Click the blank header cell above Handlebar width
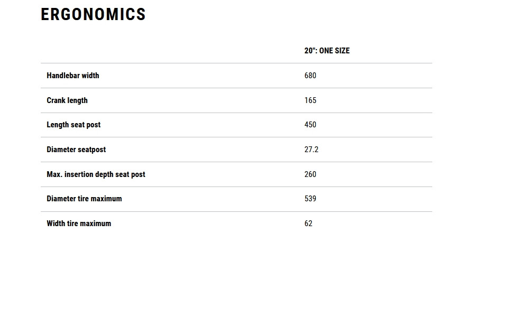 (169, 51)
